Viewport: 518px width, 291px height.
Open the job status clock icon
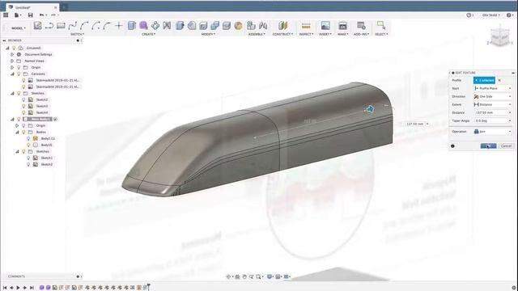coord(469,15)
